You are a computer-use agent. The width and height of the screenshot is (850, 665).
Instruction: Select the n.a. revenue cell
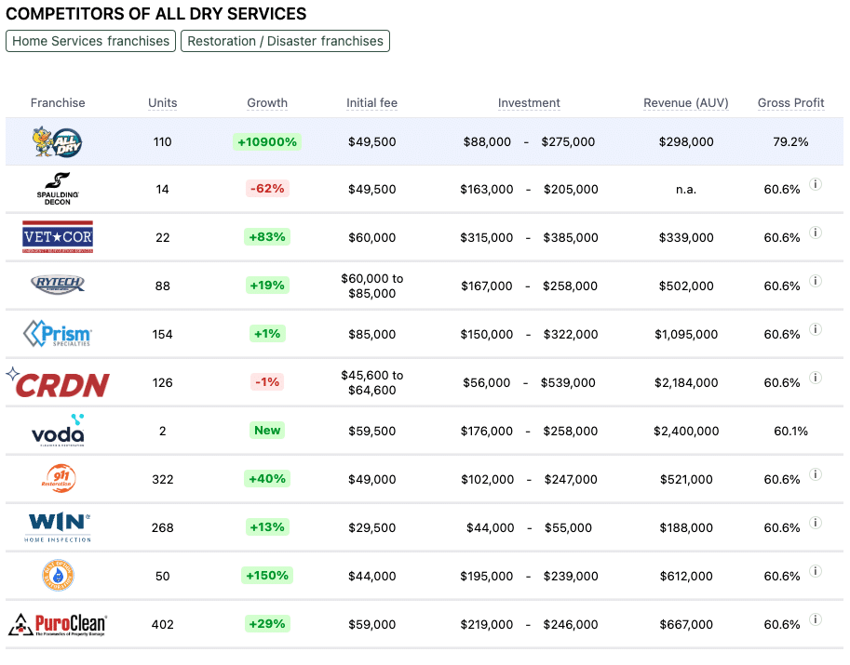[x=686, y=190]
